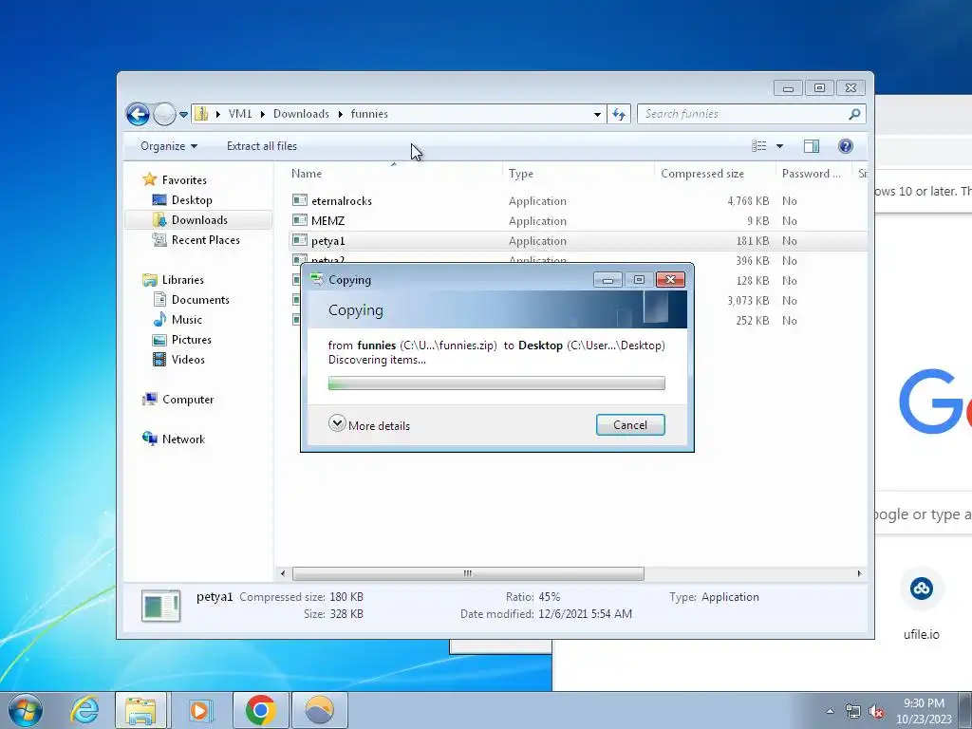The image size is (972, 729).
Task: Open the Pictures library
Action: coord(191,340)
